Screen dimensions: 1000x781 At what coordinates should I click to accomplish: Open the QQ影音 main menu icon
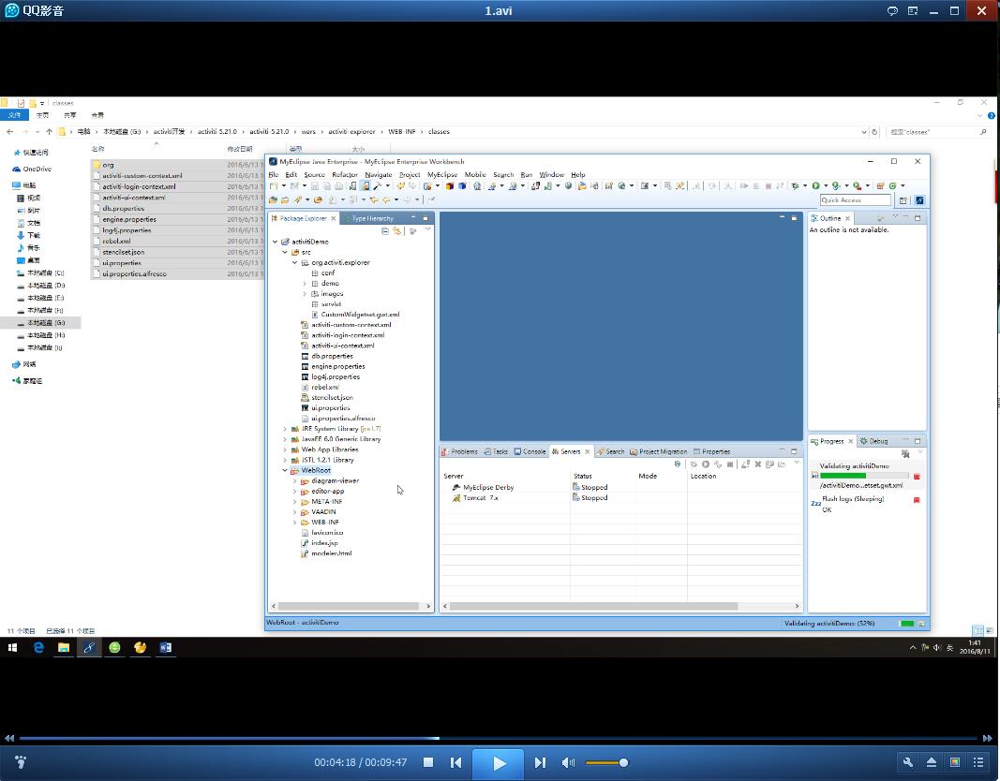click(x=912, y=11)
